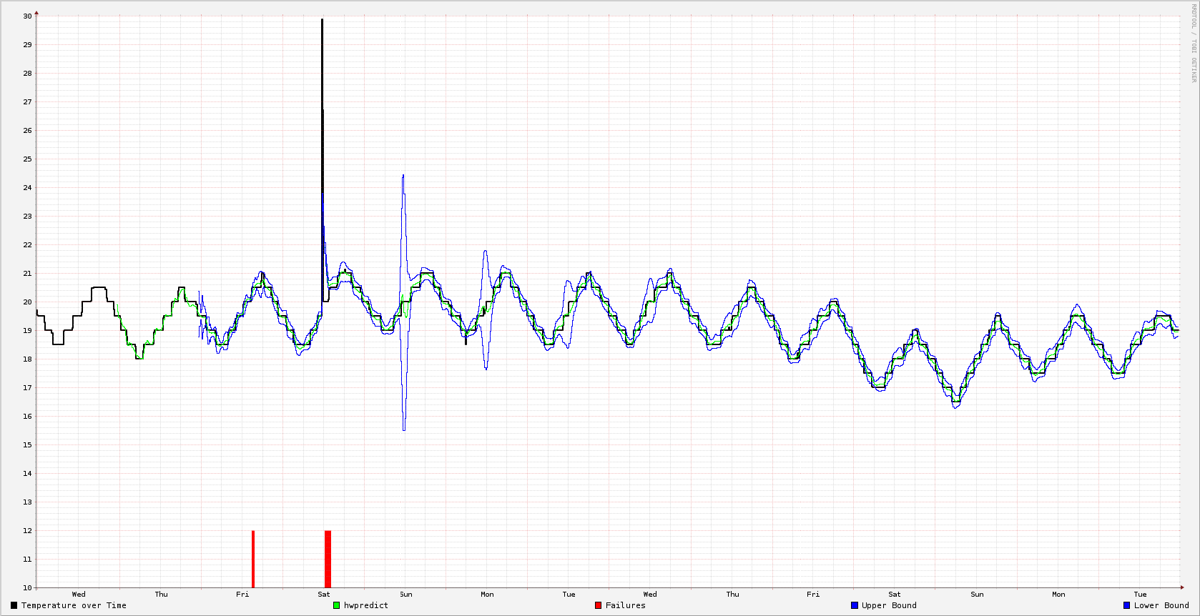Screen dimensions: 1200x616
Task: Click the black Temperature over Time legend swatch
Action: click(14, 605)
